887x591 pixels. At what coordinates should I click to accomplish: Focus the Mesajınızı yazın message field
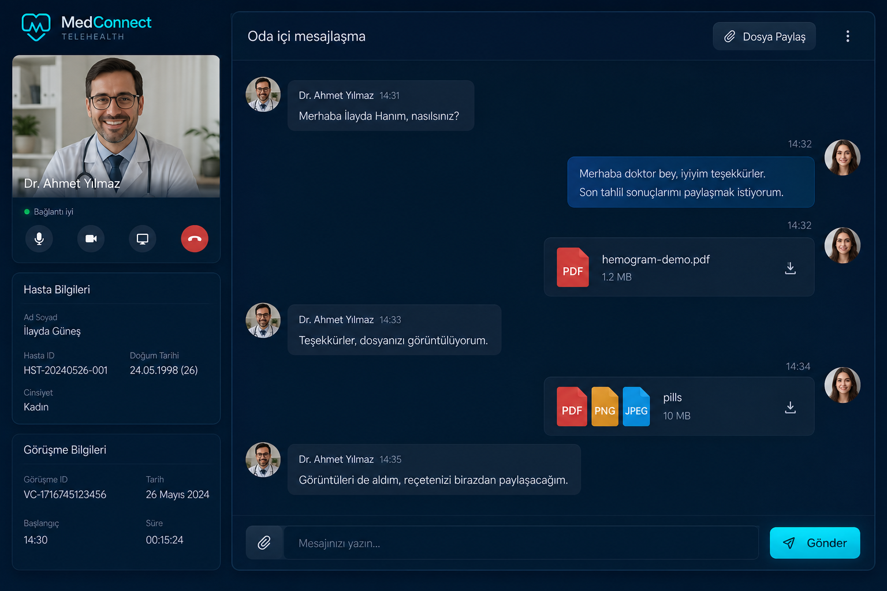(x=521, y=543)
